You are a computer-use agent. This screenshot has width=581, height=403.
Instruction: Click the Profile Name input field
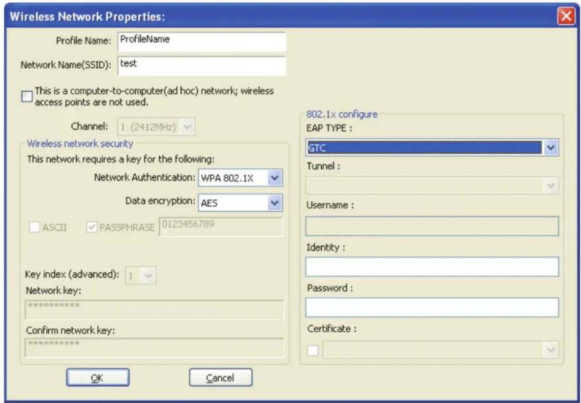tap(202, 41)
